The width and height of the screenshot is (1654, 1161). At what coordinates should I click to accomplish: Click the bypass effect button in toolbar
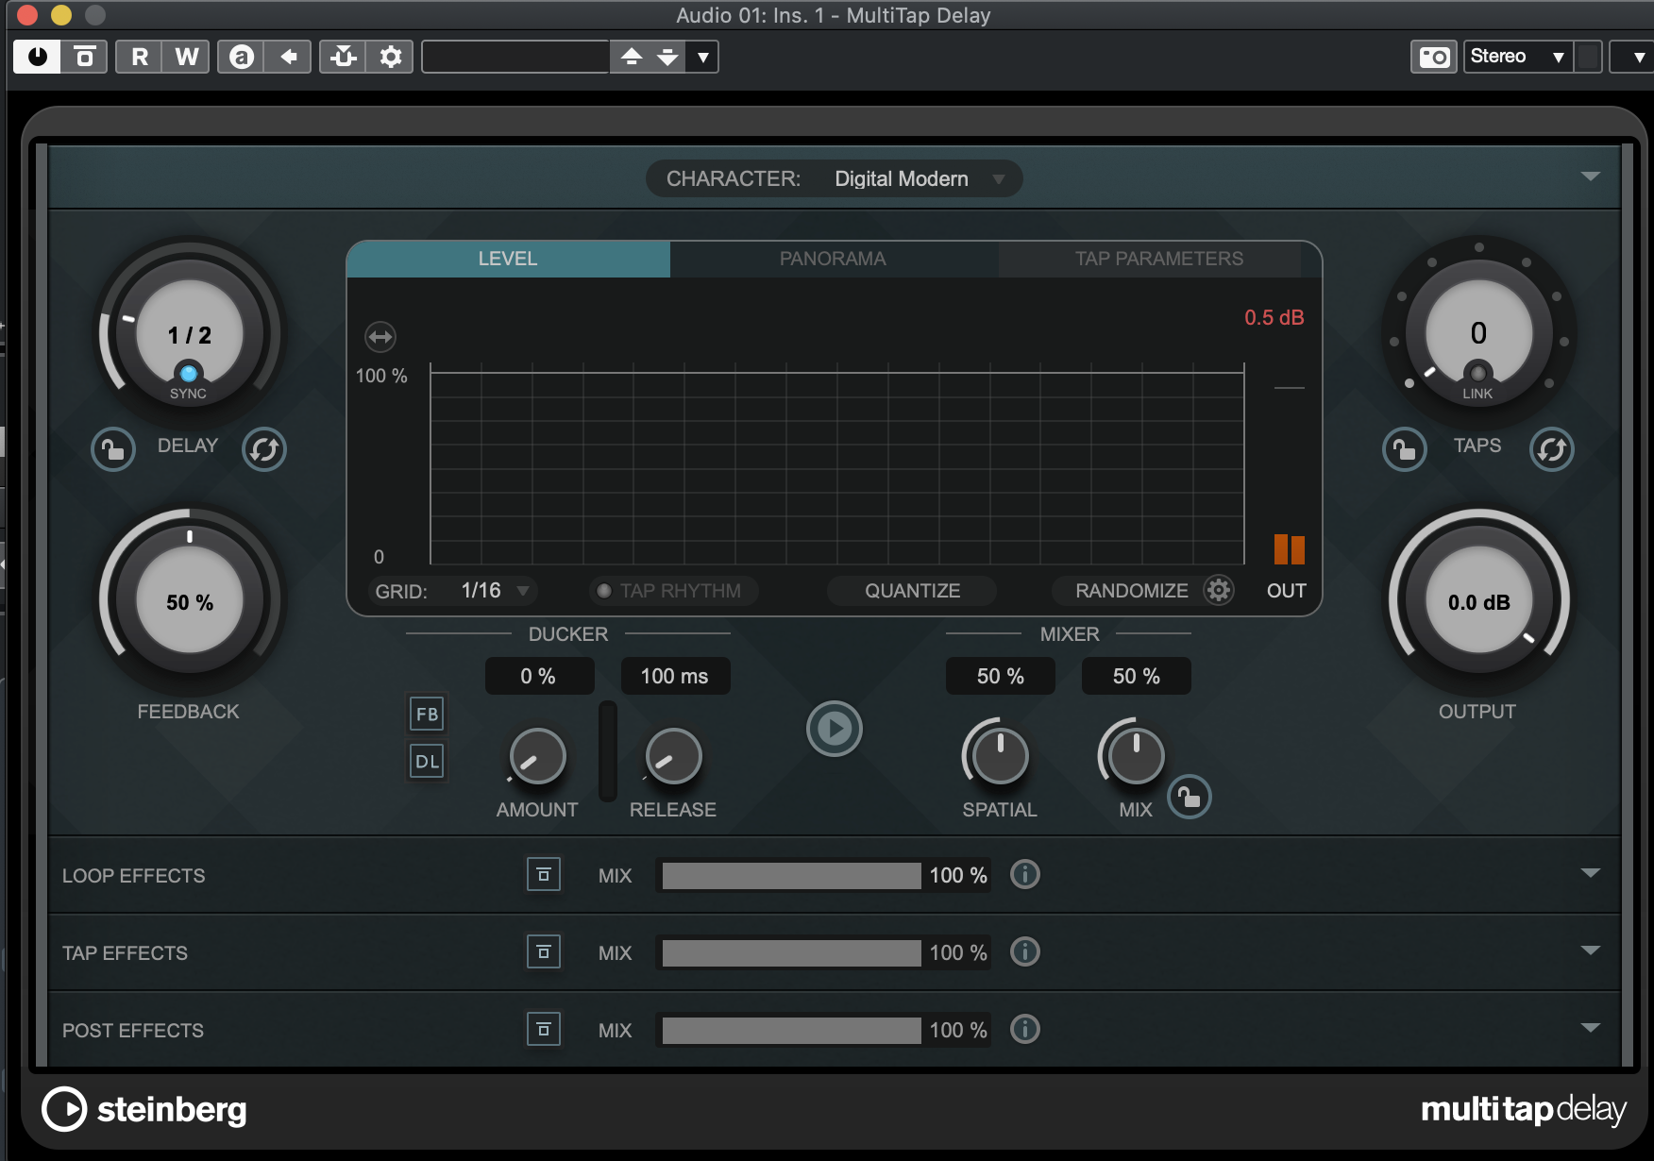pyautogui.click(x=85, y=57)
